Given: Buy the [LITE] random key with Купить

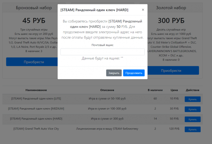Looking at the screenshot, I should click(x=193, y=99).
